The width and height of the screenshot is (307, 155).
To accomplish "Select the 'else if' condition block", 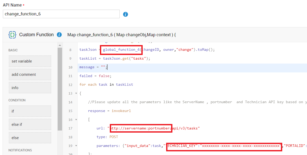I will (30, 125).
